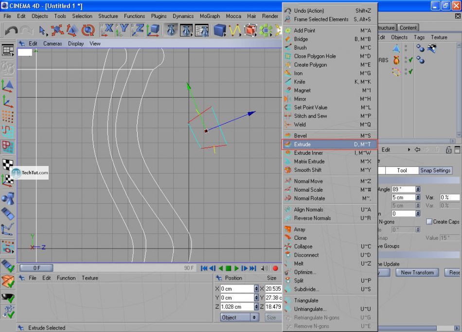Select the Texture tool checkerboard icon

[8, 164]
